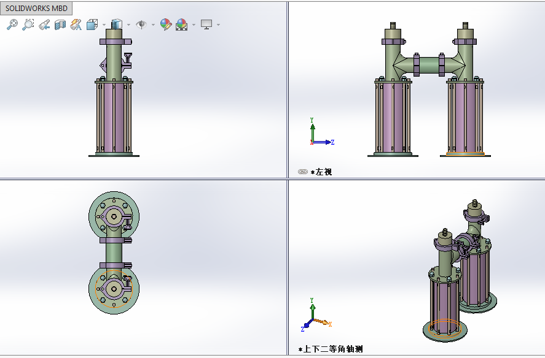
Task: Click the *上下二等角轴测 view label
Action: pos(331,349)
